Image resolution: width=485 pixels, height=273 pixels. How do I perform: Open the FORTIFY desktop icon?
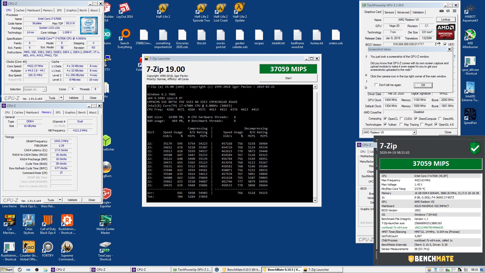click(48, 249)
